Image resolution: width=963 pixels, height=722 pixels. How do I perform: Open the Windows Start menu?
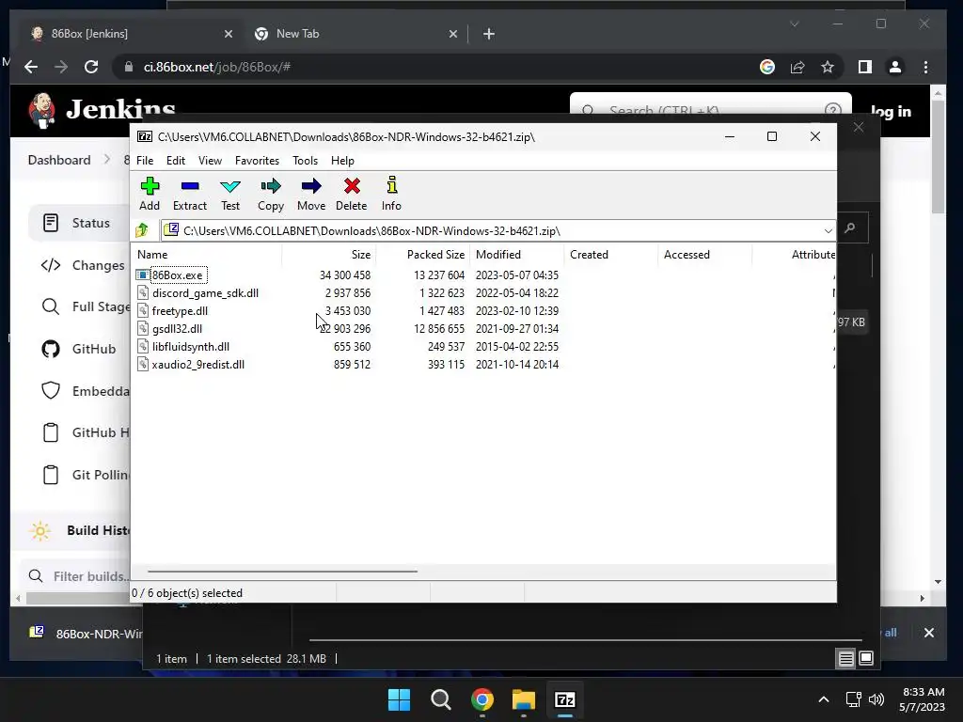(x=399, y=699)
